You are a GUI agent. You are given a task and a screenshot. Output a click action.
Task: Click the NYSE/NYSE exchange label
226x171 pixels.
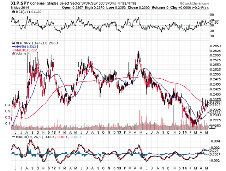127,4
